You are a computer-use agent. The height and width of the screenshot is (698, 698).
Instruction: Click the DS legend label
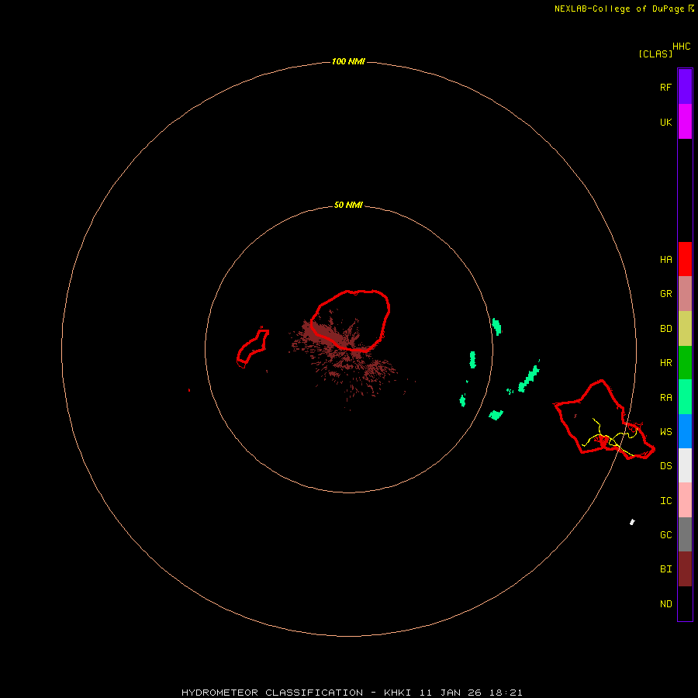pos(665,466)
